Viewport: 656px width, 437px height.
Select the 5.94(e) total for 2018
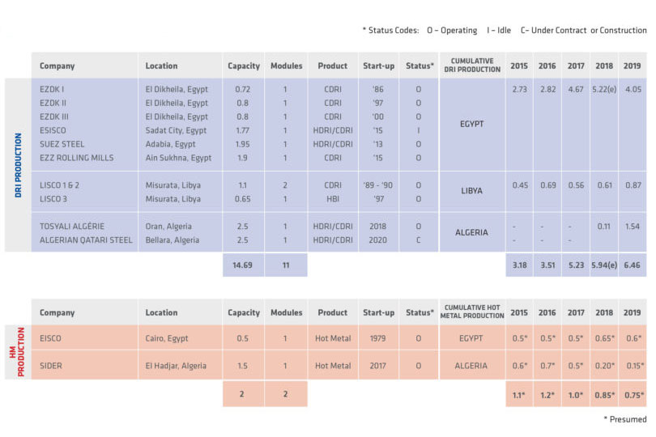pos(604,265)
